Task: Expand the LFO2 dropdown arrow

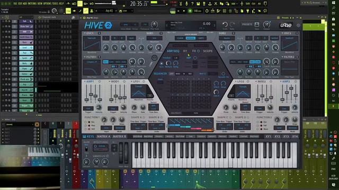Action: [x=236, y=82]
